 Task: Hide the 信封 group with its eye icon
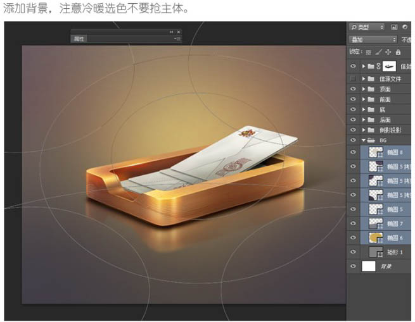point(353,66)
